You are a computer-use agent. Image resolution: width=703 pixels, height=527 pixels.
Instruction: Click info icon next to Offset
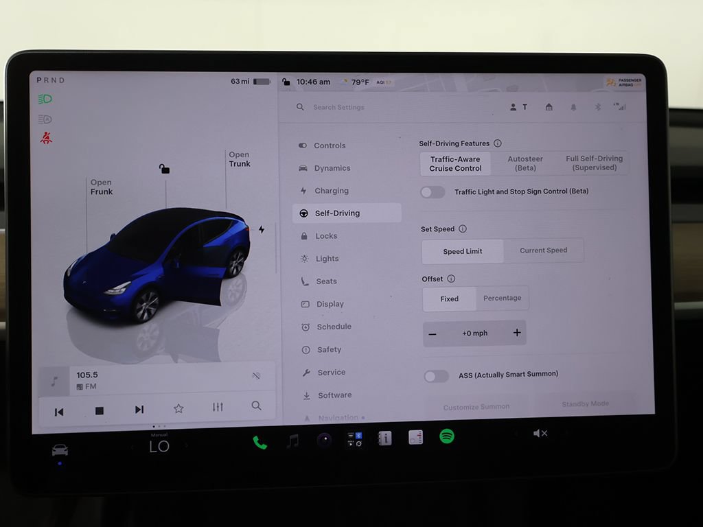click(451, 279)
